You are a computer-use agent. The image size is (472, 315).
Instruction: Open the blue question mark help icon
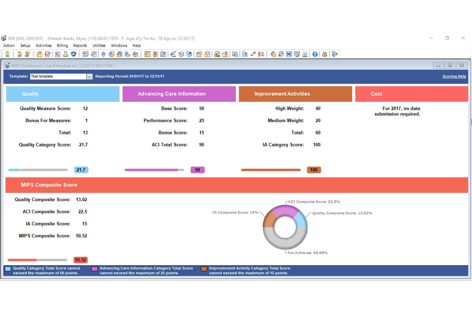[315, 54]
